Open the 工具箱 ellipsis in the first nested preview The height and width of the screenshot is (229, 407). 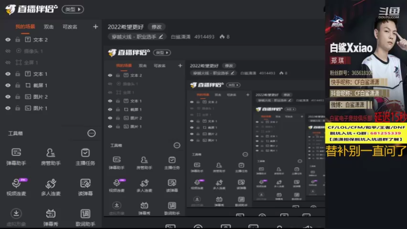coord(177,145)
